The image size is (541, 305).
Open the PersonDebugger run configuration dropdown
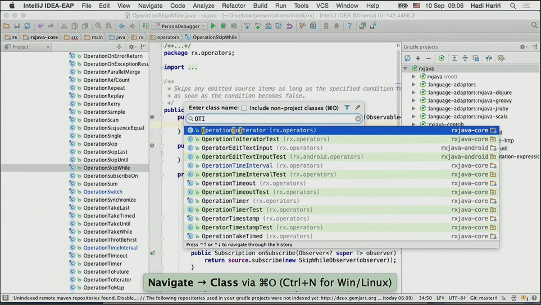(x=180, y=26)
